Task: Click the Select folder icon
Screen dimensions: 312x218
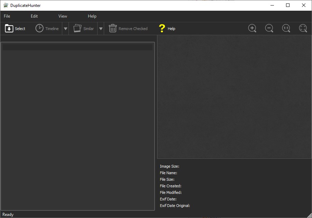Action: point(9,28)
